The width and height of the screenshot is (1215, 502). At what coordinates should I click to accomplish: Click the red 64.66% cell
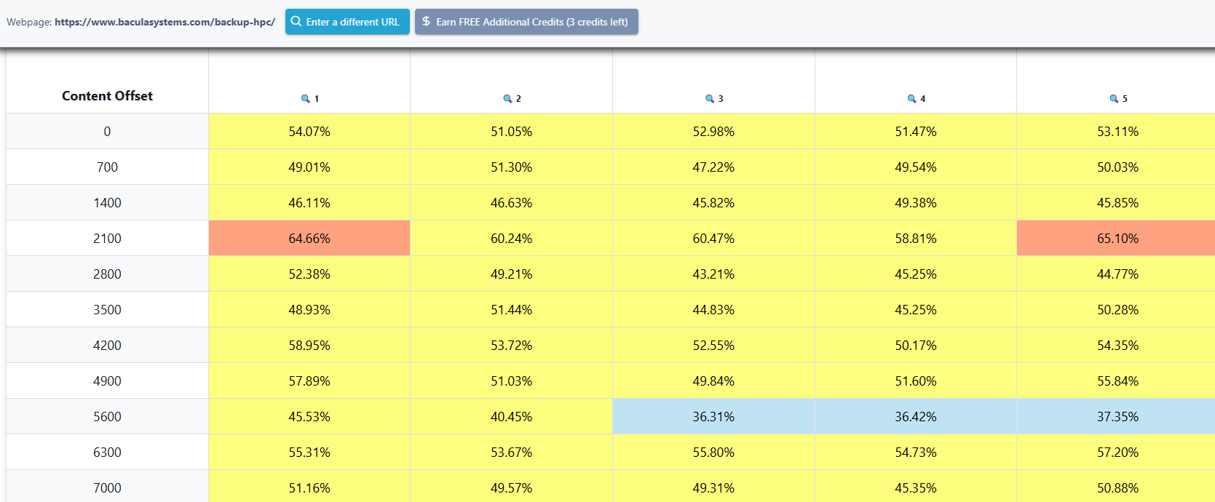coord(309,239)
